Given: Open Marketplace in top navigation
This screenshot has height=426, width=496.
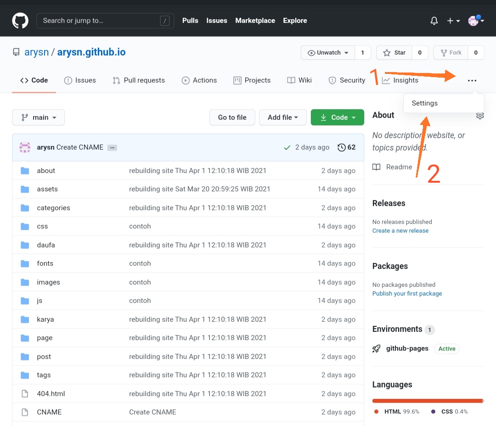Looking at the screenshot, I should tap(255, 21).
